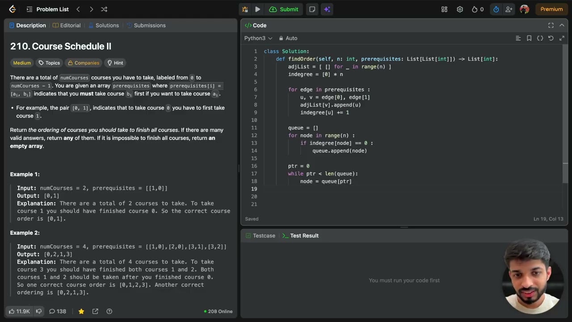Screen dimensions: 572x322
Task: Open the profile avatar menu
Action: point(525,9)
